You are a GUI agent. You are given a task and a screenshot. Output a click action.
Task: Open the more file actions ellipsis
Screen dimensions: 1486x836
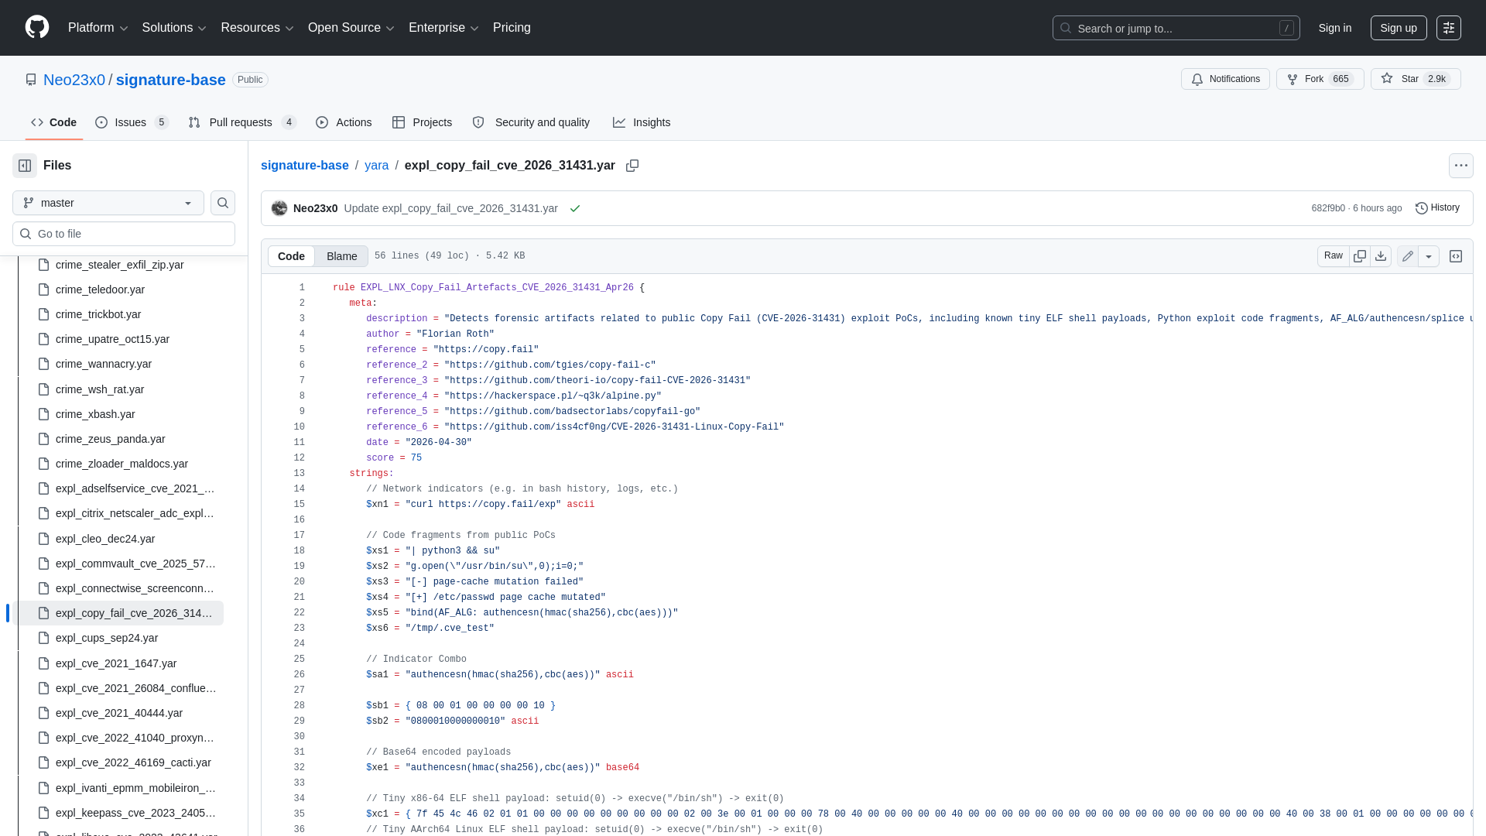pyautogui.click(x=1461, y=166)
